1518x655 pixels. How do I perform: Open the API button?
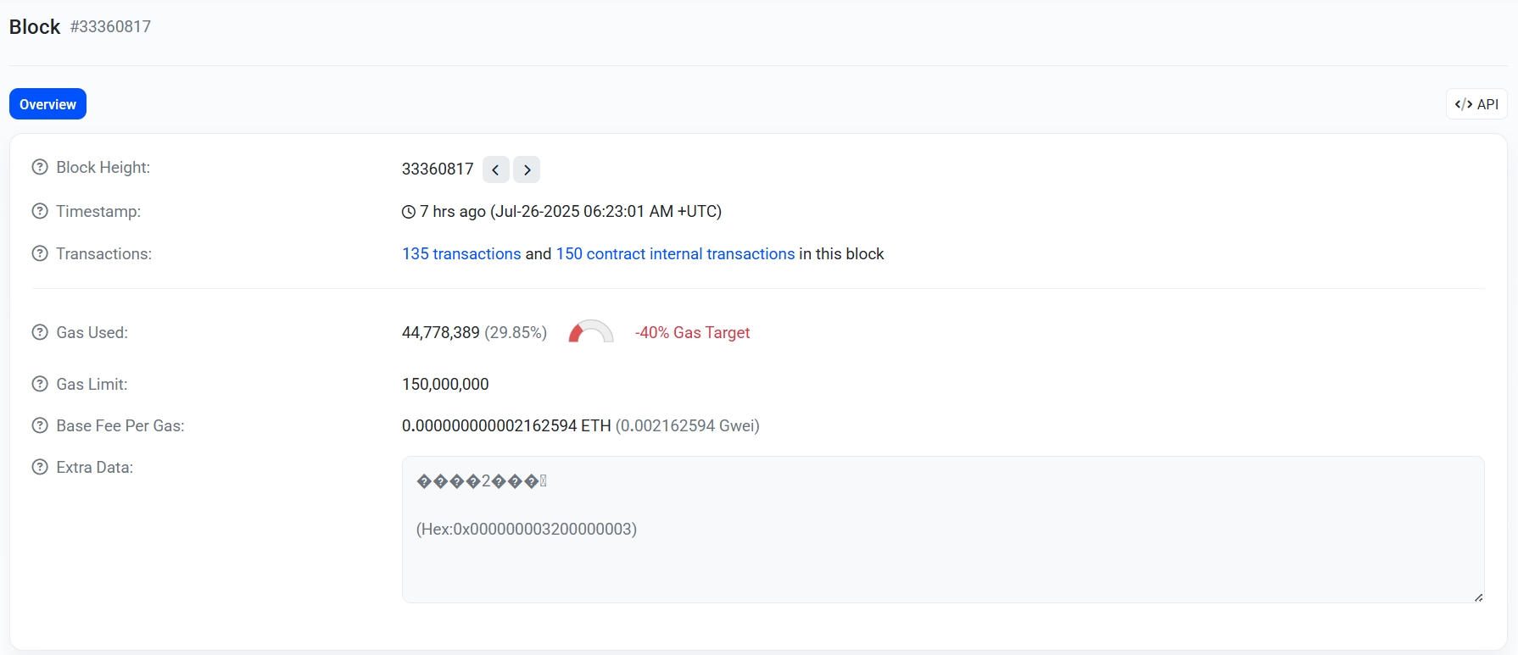pyautogui.click(x=1476, y=104)
